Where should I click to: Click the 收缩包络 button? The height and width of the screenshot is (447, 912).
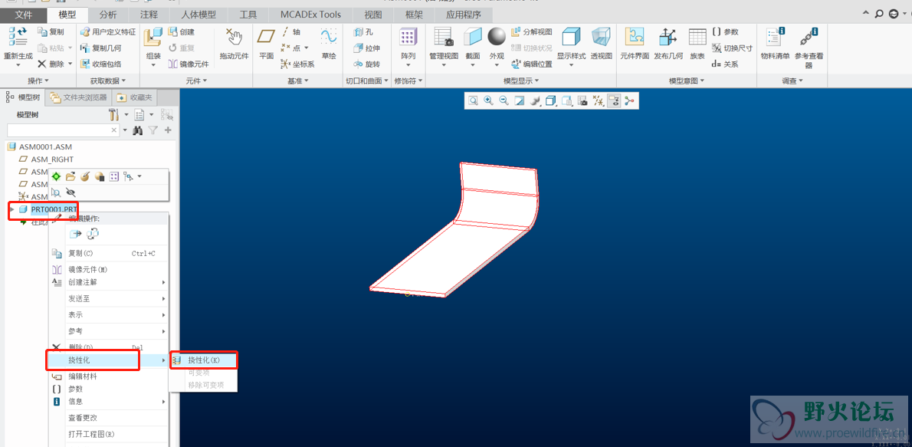point(100,64)
